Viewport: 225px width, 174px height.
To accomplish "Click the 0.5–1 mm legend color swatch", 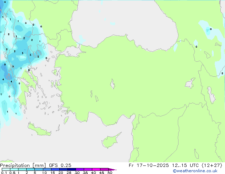I will [x=14, y=169].
